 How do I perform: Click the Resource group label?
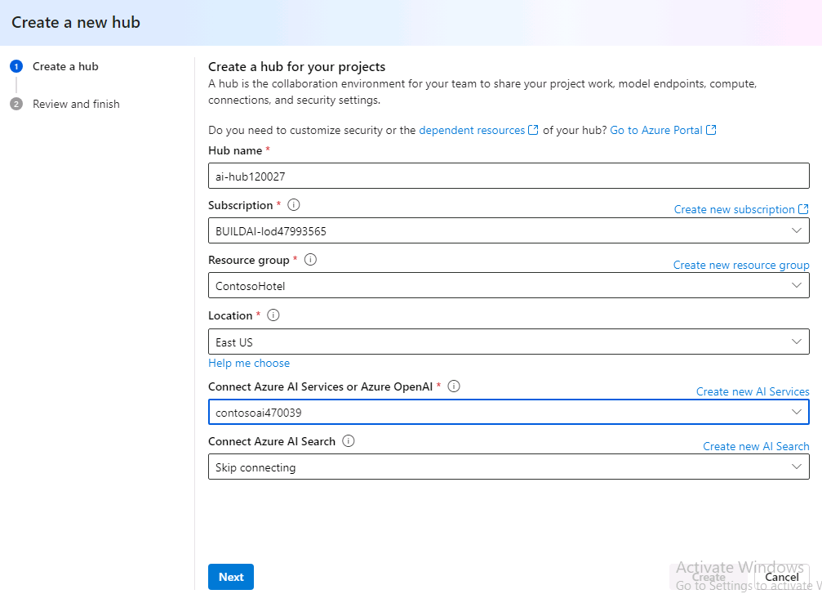[248, 261]
